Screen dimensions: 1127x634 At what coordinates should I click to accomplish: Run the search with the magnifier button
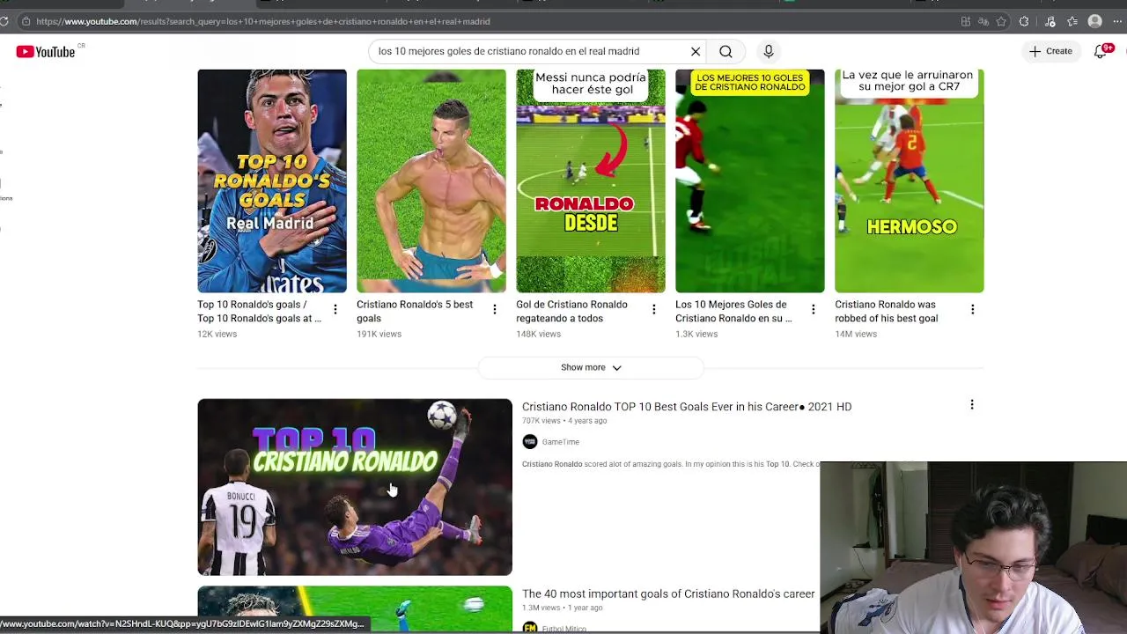pyautogui.click(x=726, y=51)
